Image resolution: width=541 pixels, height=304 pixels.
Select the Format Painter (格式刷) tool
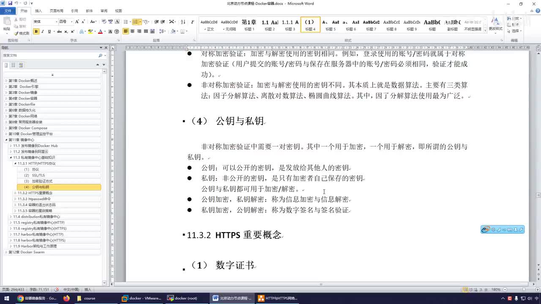[22, 33]
